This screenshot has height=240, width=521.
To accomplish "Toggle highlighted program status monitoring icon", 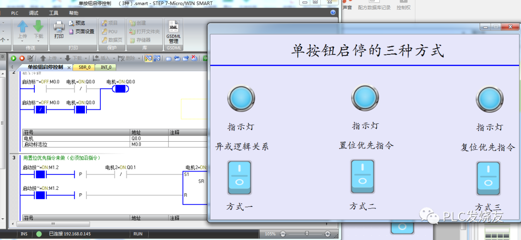I will coord(149,58).
